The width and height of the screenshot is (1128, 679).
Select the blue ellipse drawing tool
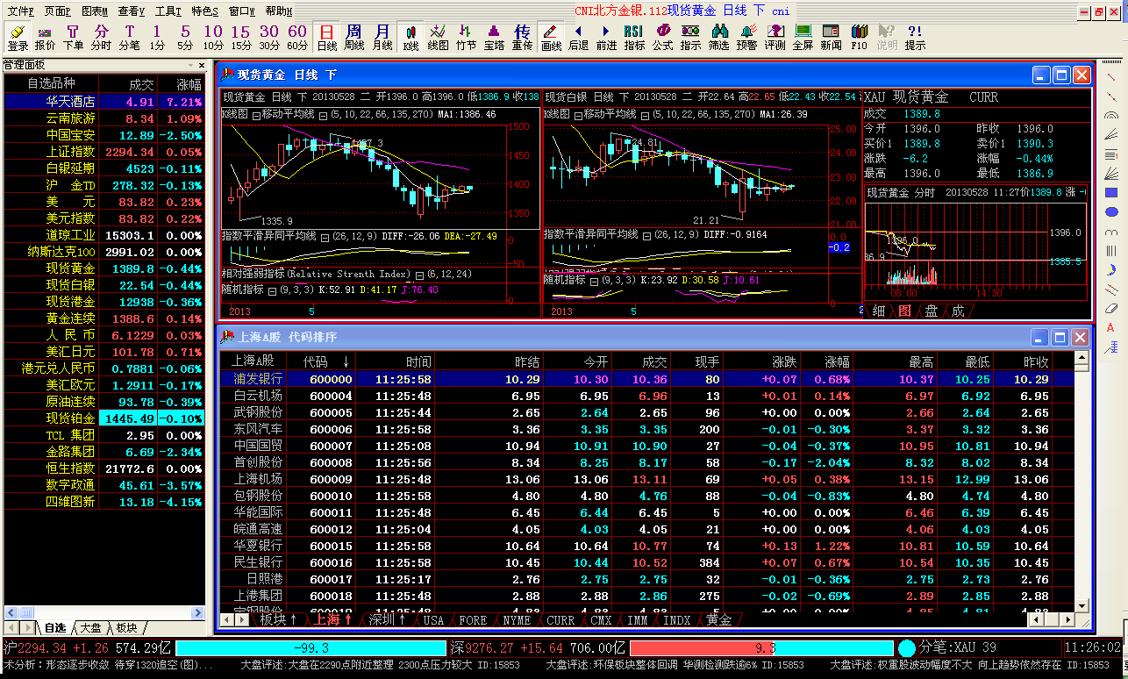1111,211
